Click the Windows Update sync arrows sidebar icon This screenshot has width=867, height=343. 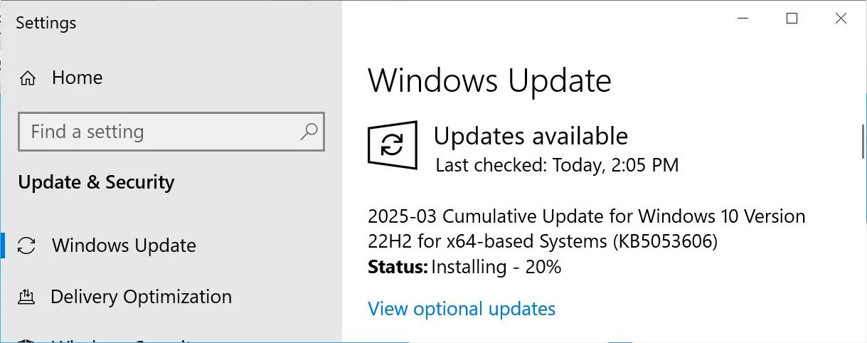coord(26,246)
